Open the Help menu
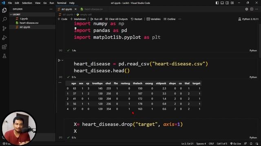Image resolution: width=261 pixels, height=146 pixels. click(x=72, y=3)
